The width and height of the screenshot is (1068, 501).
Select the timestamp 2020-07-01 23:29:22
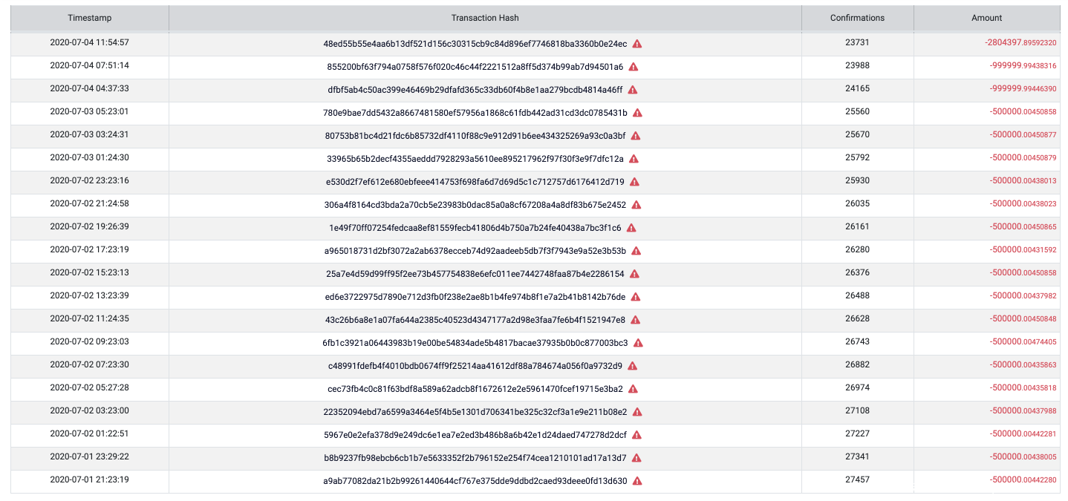pyautogui.click(x=89, y=457)
